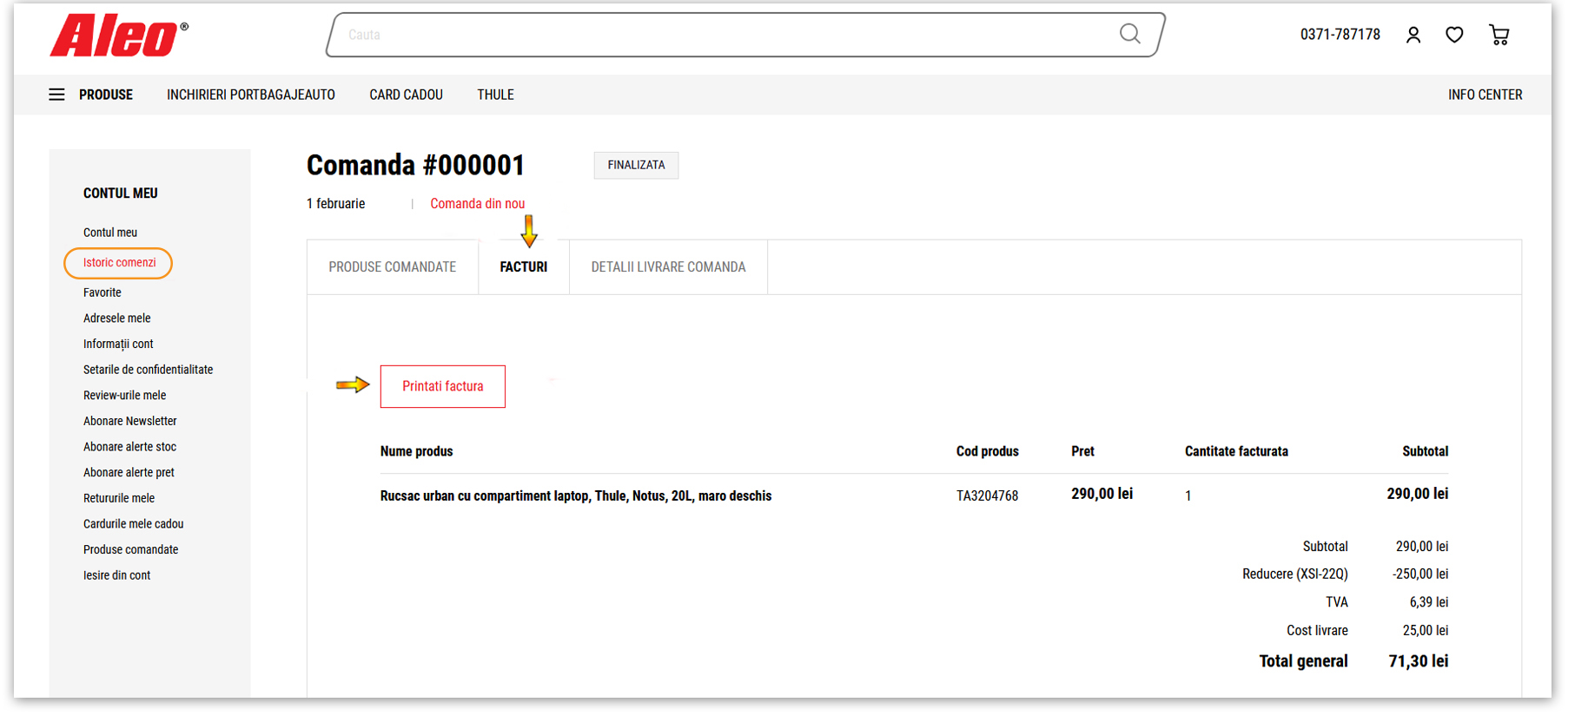Viewport: 1588px width, 722px height.
Task: Go to the Thule menu item
Action: (495, 95)
